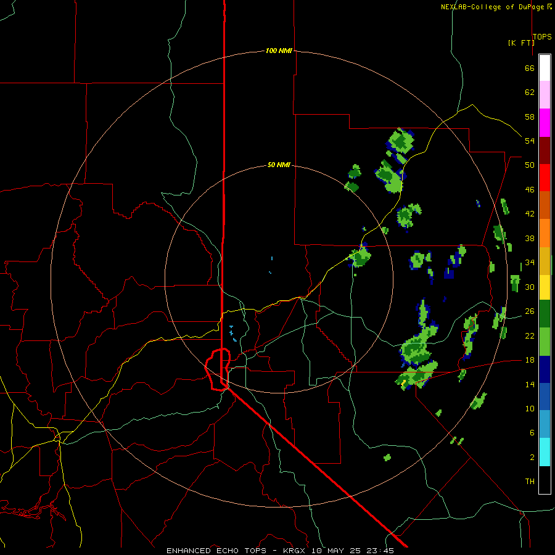Click the [K FT] units label
Image resolution: width=555 pixels, height=555 pixels.
tap(521, 43)
